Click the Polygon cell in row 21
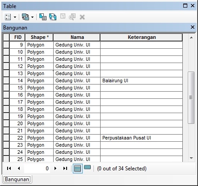Screen dimensions: 198x186 (x=39, y=131)
